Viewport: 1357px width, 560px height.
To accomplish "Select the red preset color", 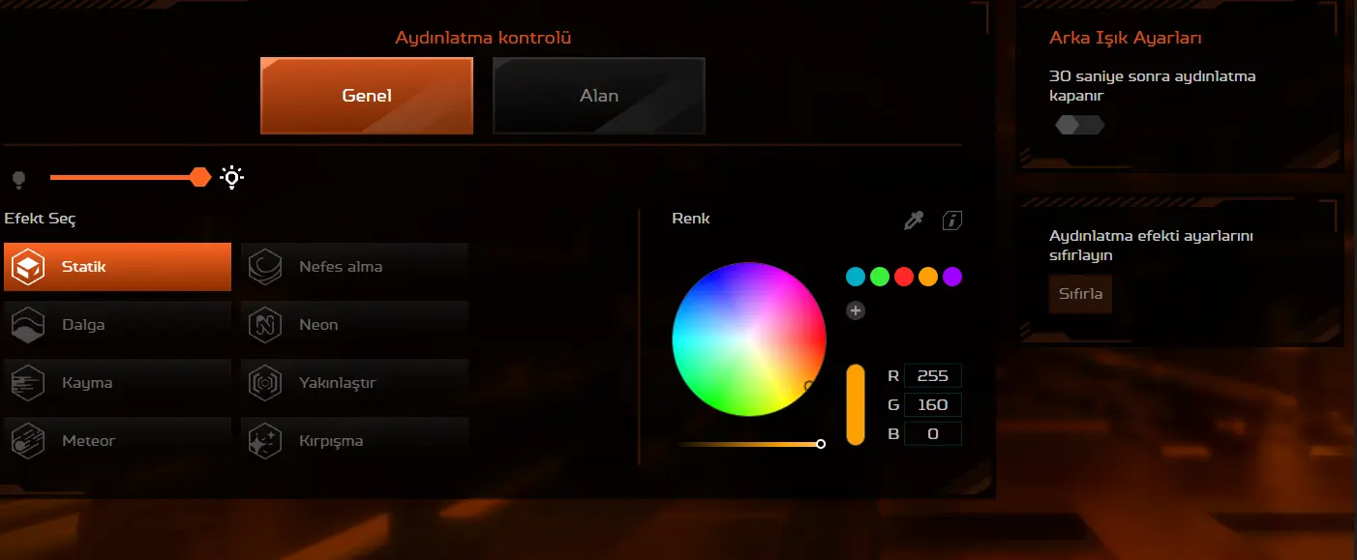I will click(x=904, y=277).
